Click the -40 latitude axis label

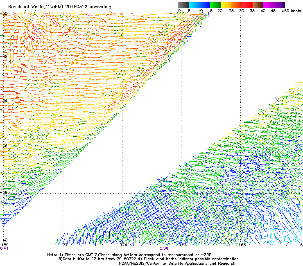click(x=4, y=240)
